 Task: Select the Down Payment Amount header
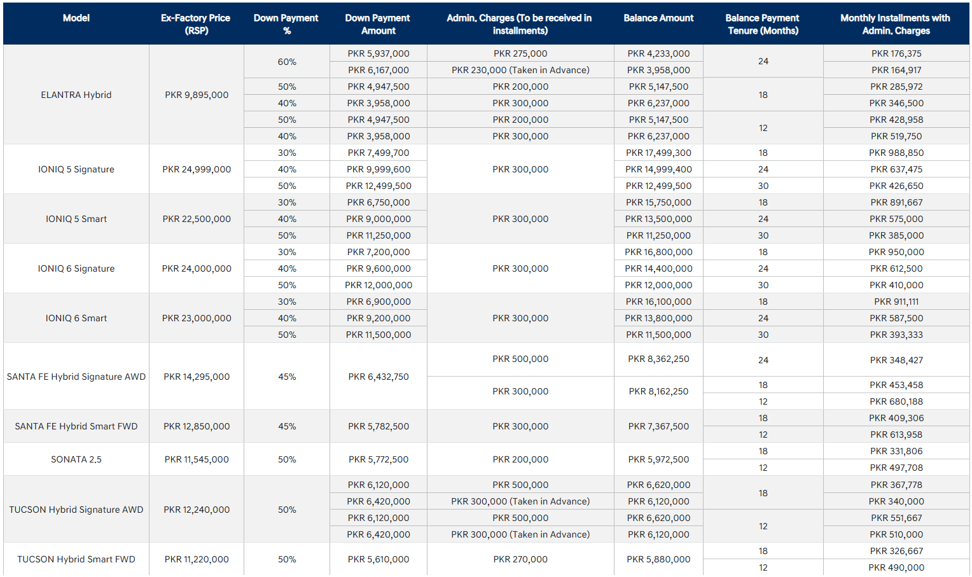coord(378,24)
